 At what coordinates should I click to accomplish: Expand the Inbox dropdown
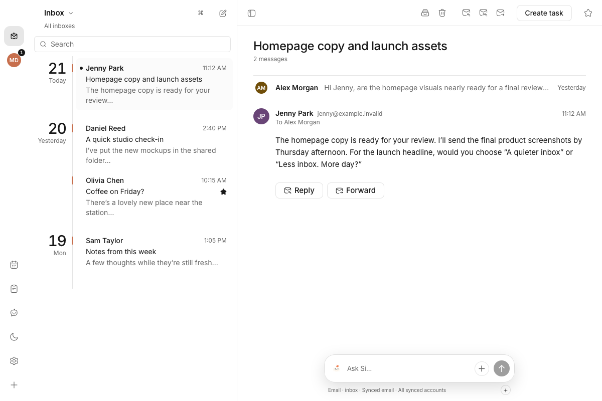pyautogui.click(x=59, y=13)
